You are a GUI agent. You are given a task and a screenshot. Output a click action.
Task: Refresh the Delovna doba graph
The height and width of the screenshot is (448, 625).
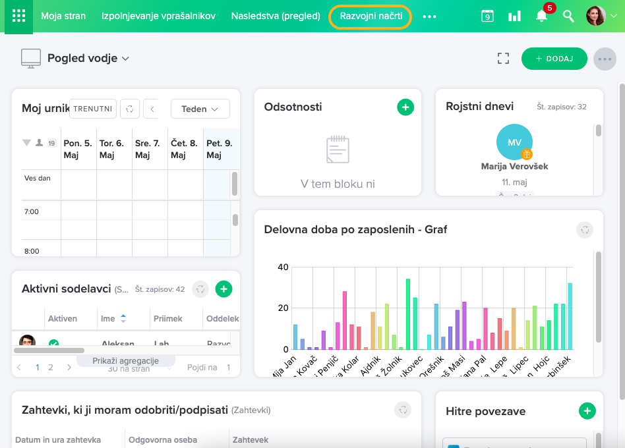[x=585, y=229]
